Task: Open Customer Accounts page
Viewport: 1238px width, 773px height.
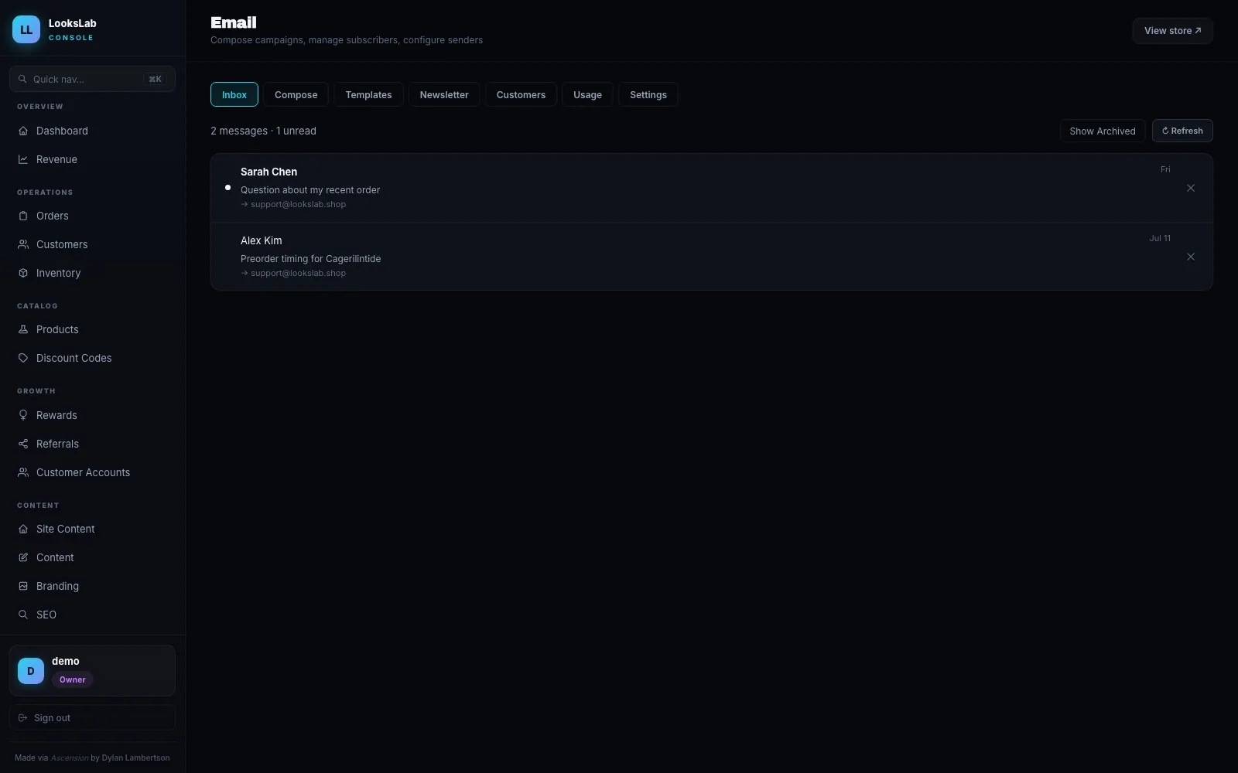Action: click(92, 472)
